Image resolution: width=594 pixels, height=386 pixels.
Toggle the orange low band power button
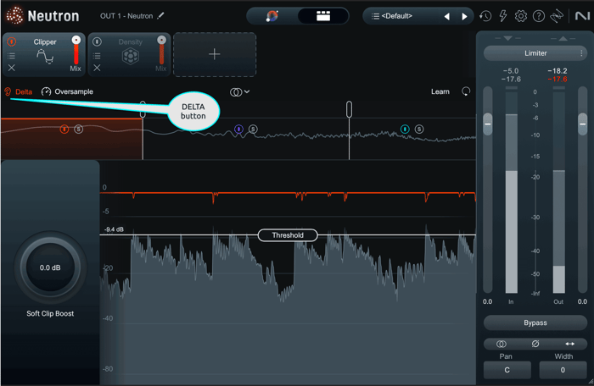tap(64, 130)
